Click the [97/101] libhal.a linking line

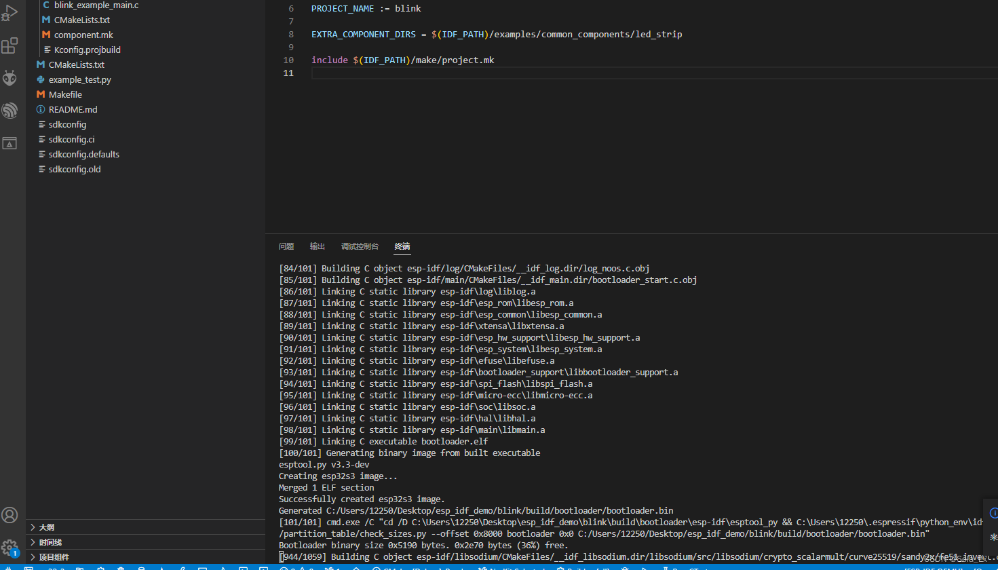(x=407, y=419)
